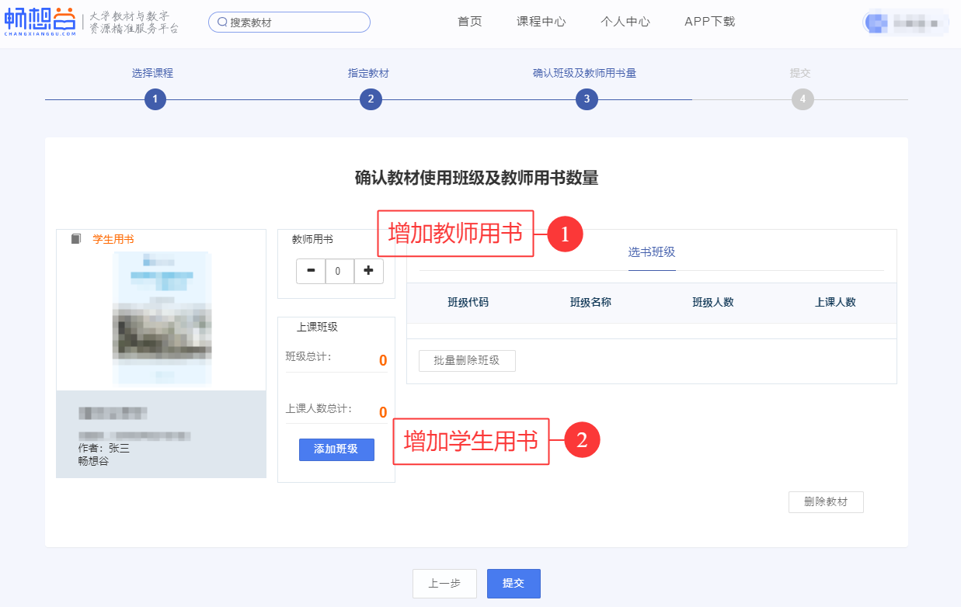The width and height of the screenshot is (961, 607).
Task: Click the minus button for 教师用书
Action: pos(311,271)
